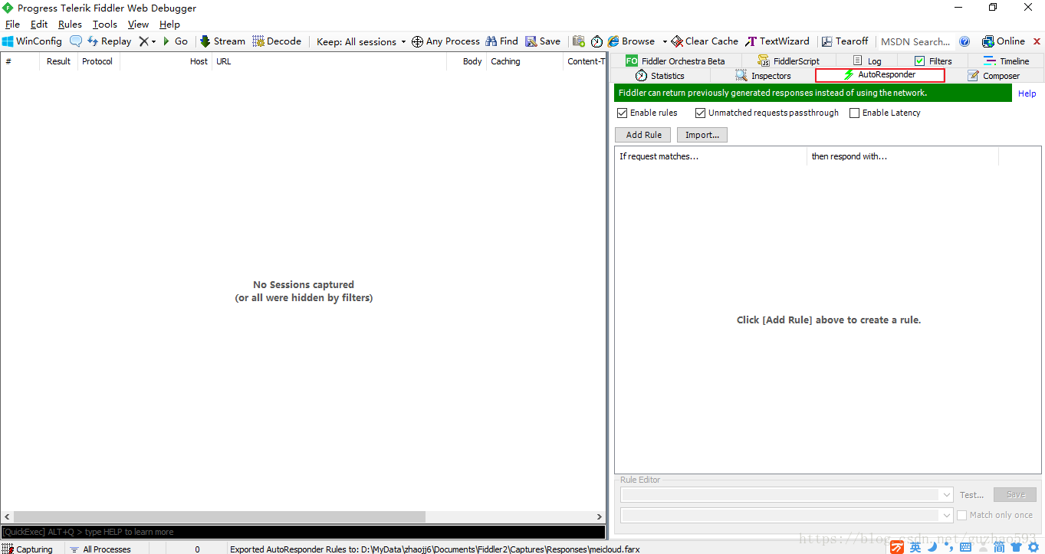Click the Remove sessions X icon
Viewport: 1045px width, 554px height.
[x=143, y=41]
